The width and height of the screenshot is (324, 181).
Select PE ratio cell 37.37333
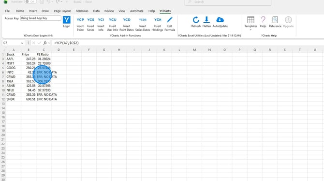tap(44, 90)
